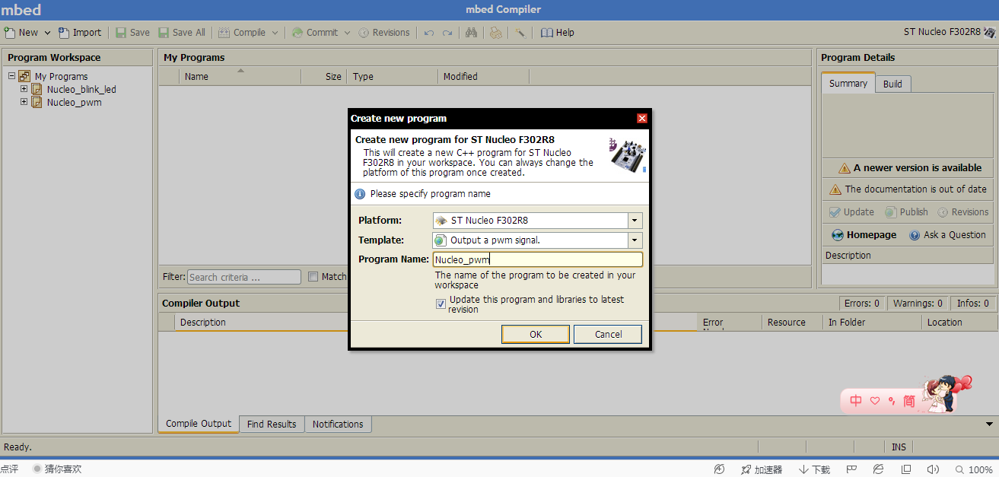This screenshot has width=999, height=477.
Task: Switch to the Build tab
Action: 892,84
